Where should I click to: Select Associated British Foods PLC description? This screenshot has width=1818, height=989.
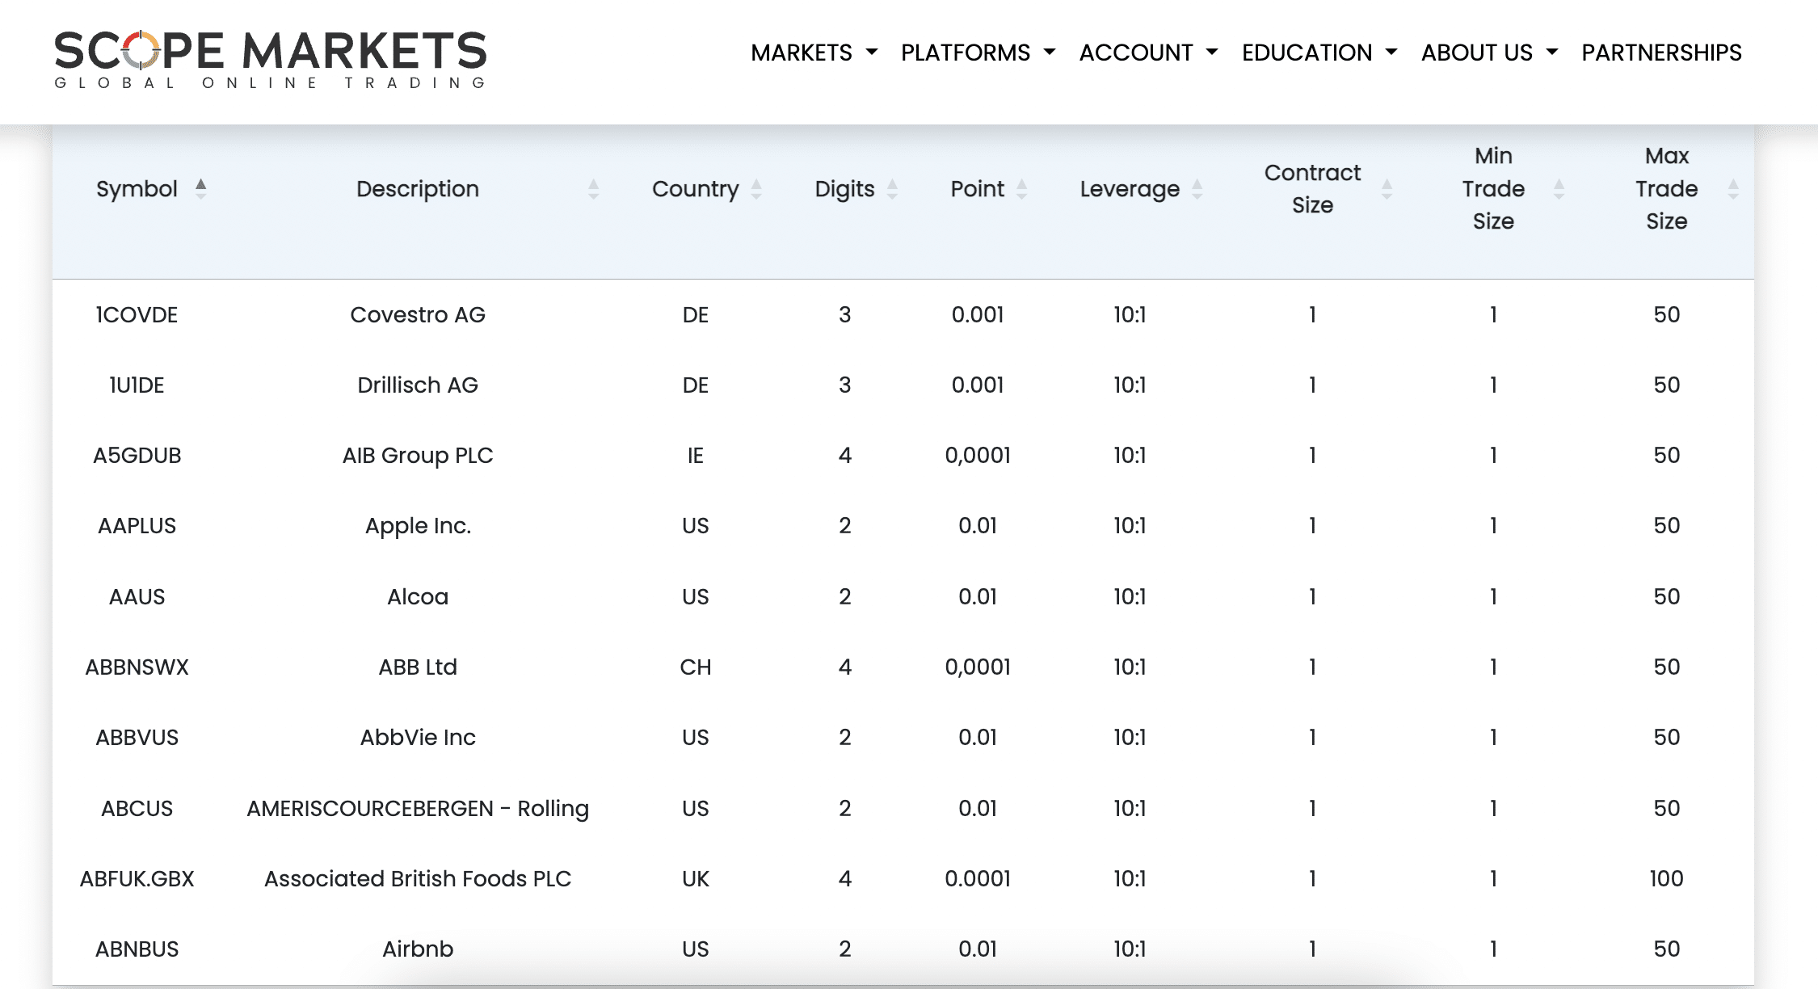point(418,879)
